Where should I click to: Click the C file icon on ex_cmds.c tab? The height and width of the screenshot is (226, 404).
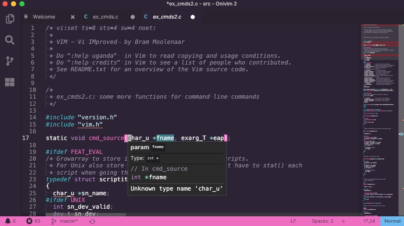[x=86, y=17]
